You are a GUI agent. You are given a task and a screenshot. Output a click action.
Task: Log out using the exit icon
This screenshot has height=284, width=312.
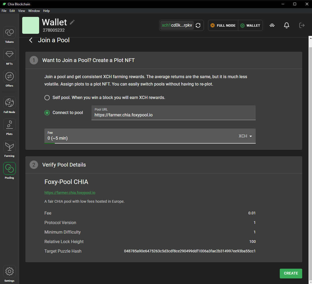pos(302,25)
